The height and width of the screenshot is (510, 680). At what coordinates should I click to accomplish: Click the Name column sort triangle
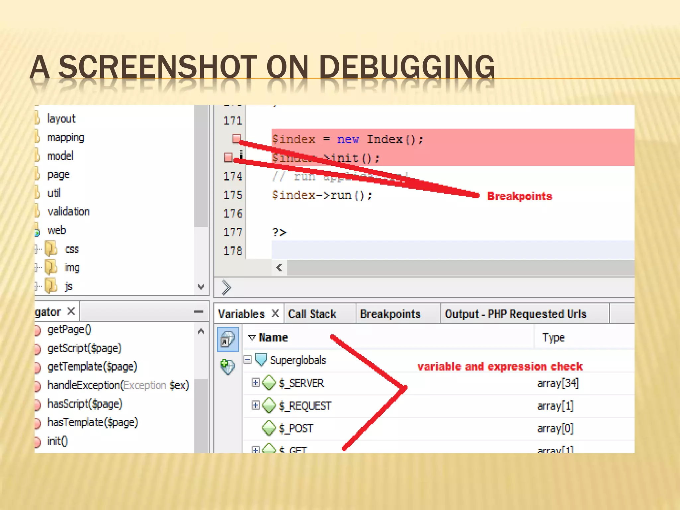[x=252, y=338]
